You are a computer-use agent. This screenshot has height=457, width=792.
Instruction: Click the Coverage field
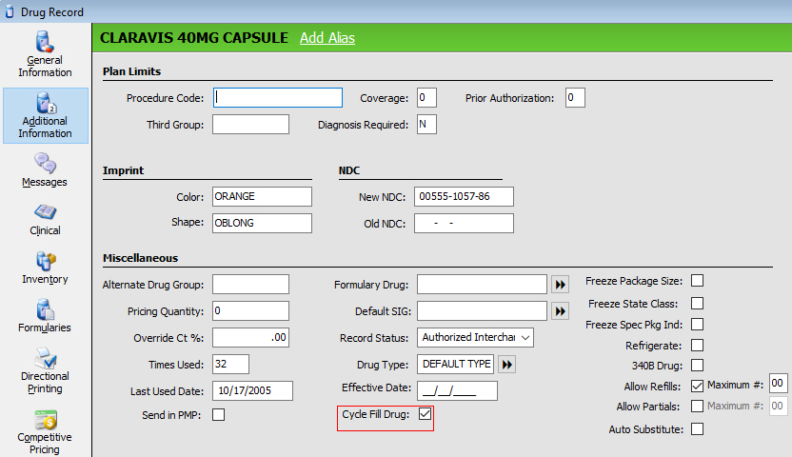[426, 97]
